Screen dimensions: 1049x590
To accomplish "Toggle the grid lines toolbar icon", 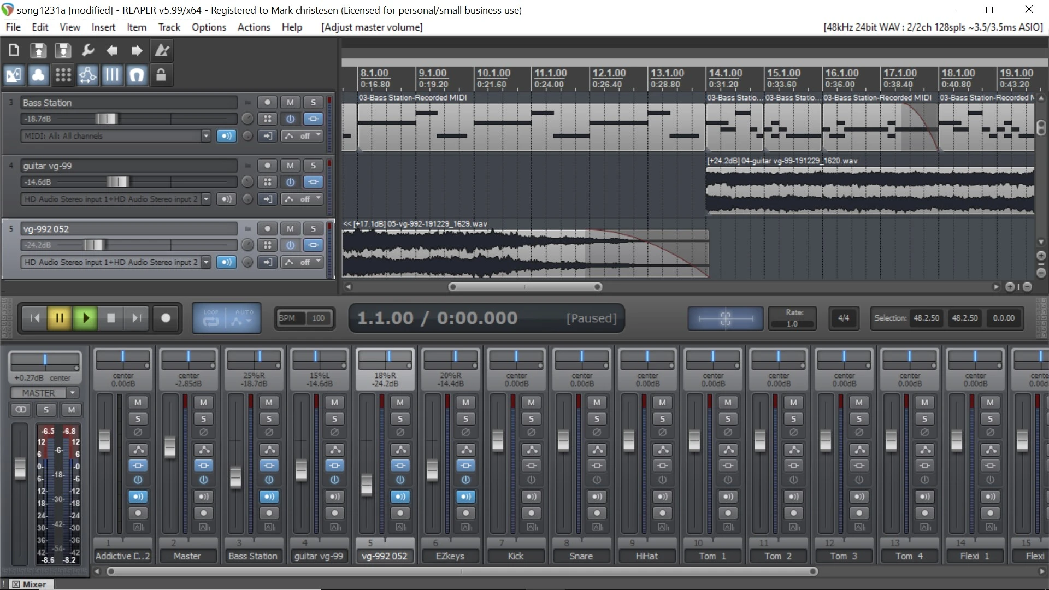I will click(112, 75).
